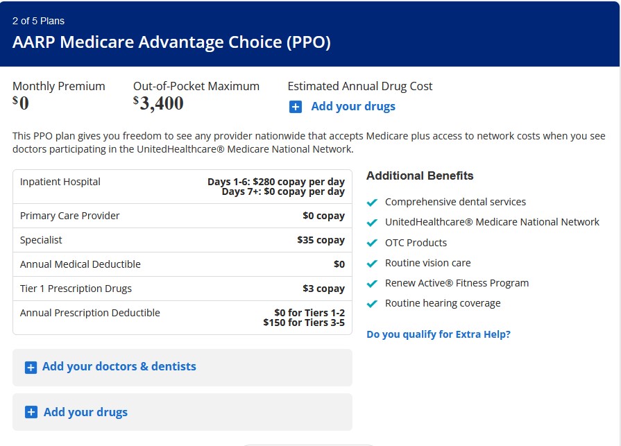Click the $3 copay value
Image resolution: width=621 pixels, height=446 pixels.
pyautogui.click(x=323, y=289)
